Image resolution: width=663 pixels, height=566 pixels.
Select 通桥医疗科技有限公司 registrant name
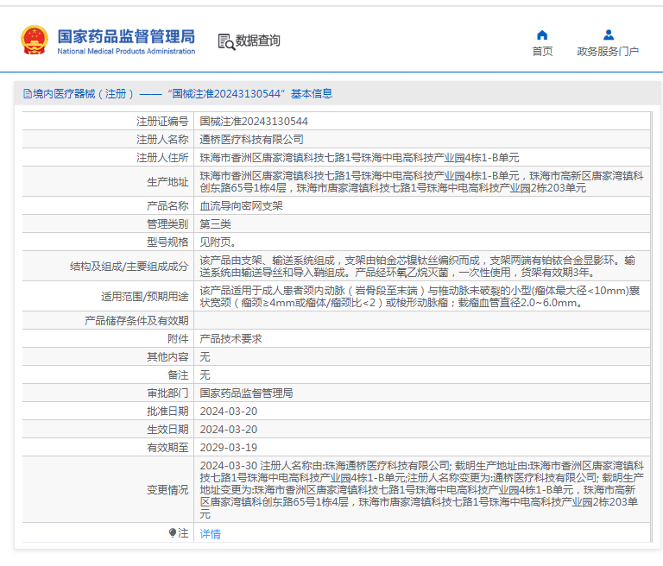pyautogui.click(x=251, y=140)
